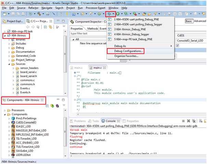
Task: Switch to the Problems tab
Action: click(x=80, y=121)
